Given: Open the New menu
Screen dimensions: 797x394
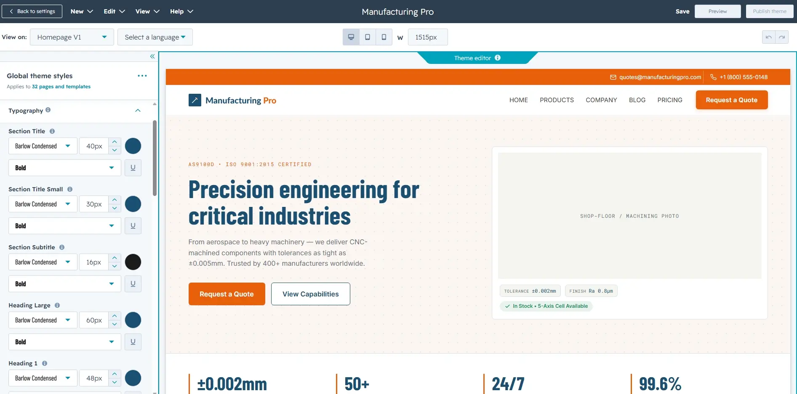Looking at the screenshot, I should pos(82,11).
